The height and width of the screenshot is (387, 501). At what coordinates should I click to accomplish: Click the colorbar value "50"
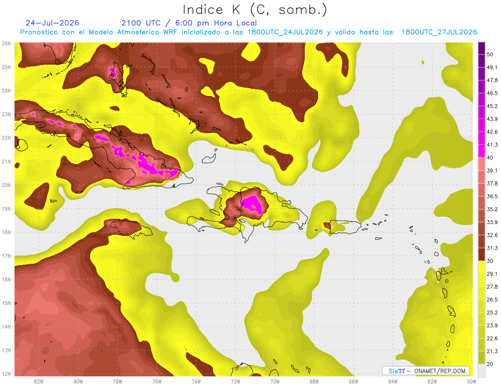coord(491,55)
